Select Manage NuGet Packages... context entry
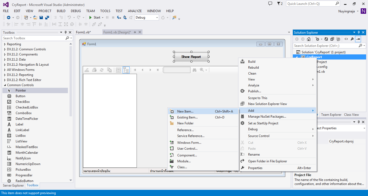This screenshot has height=196, width=368. pyautogui.click(x=277, y=117)
